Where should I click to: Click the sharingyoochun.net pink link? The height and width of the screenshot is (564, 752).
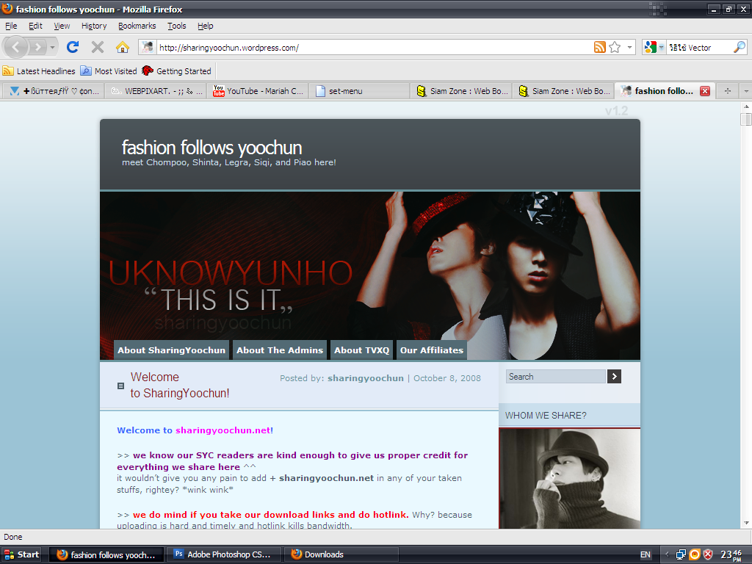[x=223, y=430]
